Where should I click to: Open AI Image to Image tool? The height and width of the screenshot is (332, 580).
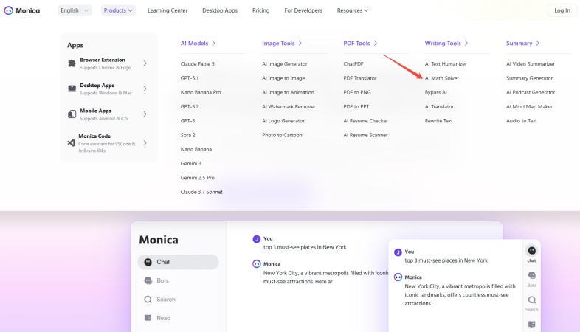pos(283,78)
